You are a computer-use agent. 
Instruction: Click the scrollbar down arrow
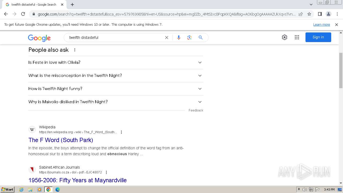click(x=341, y=183)
